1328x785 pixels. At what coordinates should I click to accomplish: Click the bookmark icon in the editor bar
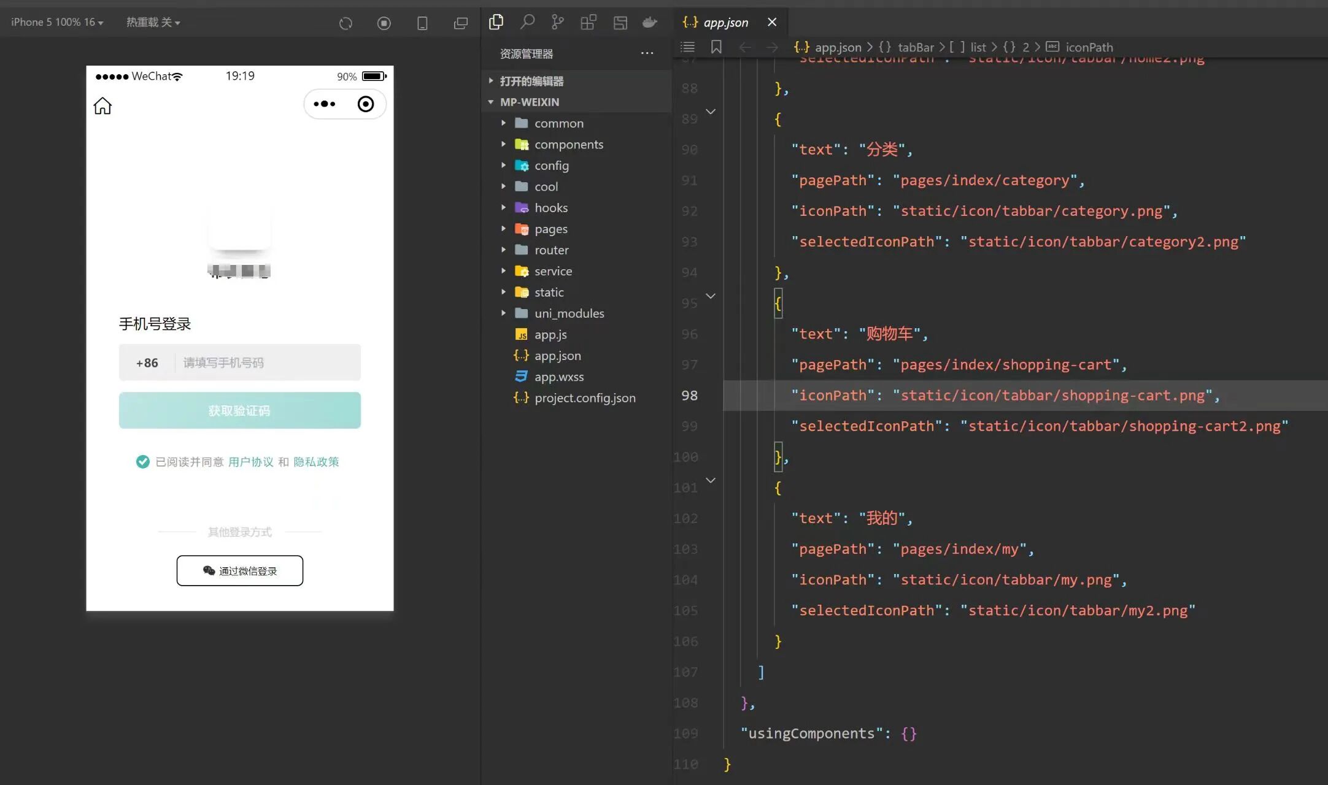coord(716,47)
